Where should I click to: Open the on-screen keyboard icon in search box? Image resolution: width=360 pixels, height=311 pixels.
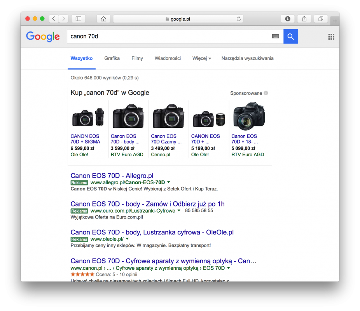pos(276,36)
